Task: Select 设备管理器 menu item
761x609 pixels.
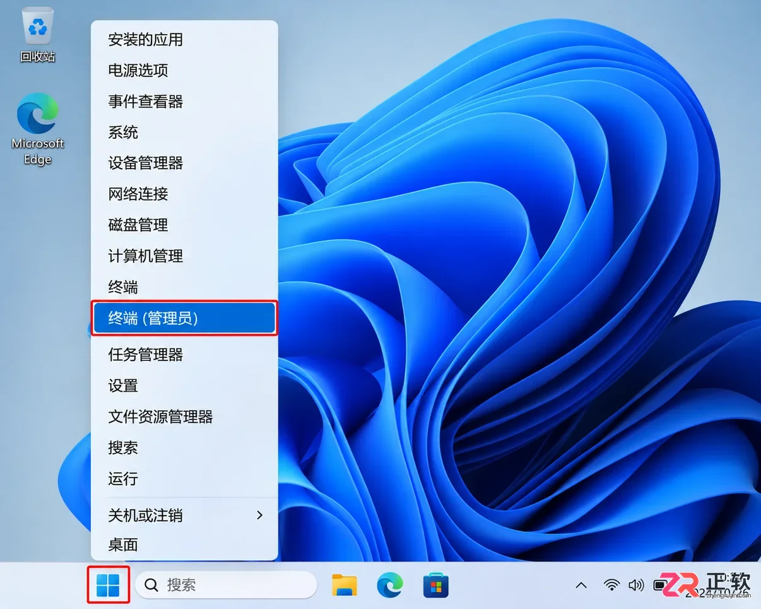Action: 184,163
